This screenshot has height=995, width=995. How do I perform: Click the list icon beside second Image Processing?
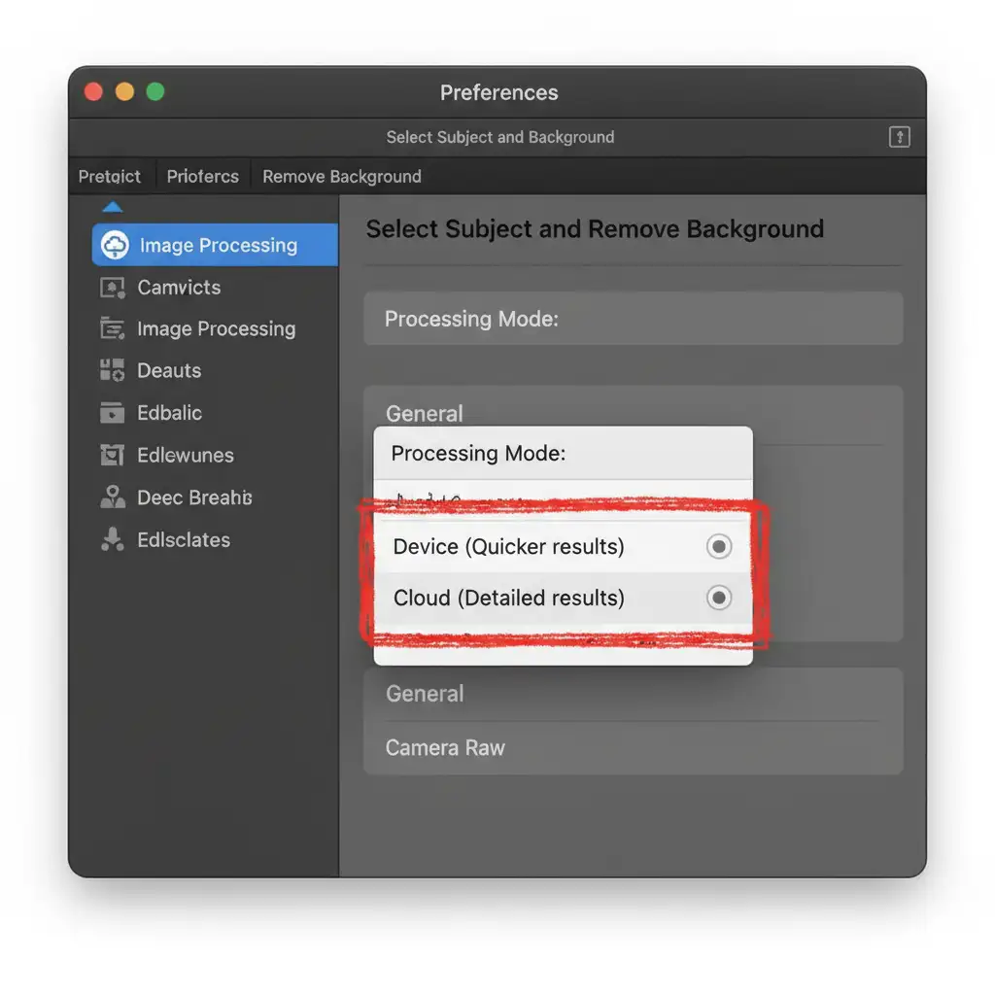click(x=113, y=329)
